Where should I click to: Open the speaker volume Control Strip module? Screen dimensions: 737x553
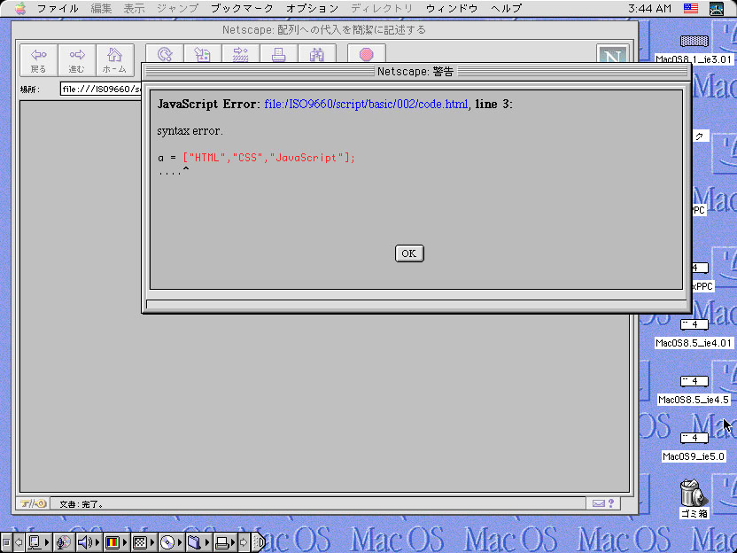(x=89, y=542)
